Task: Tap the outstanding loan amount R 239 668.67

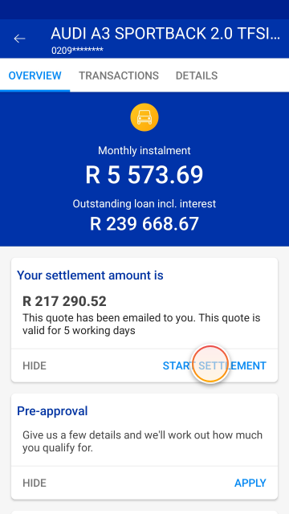Action: (x=144, y=224)
